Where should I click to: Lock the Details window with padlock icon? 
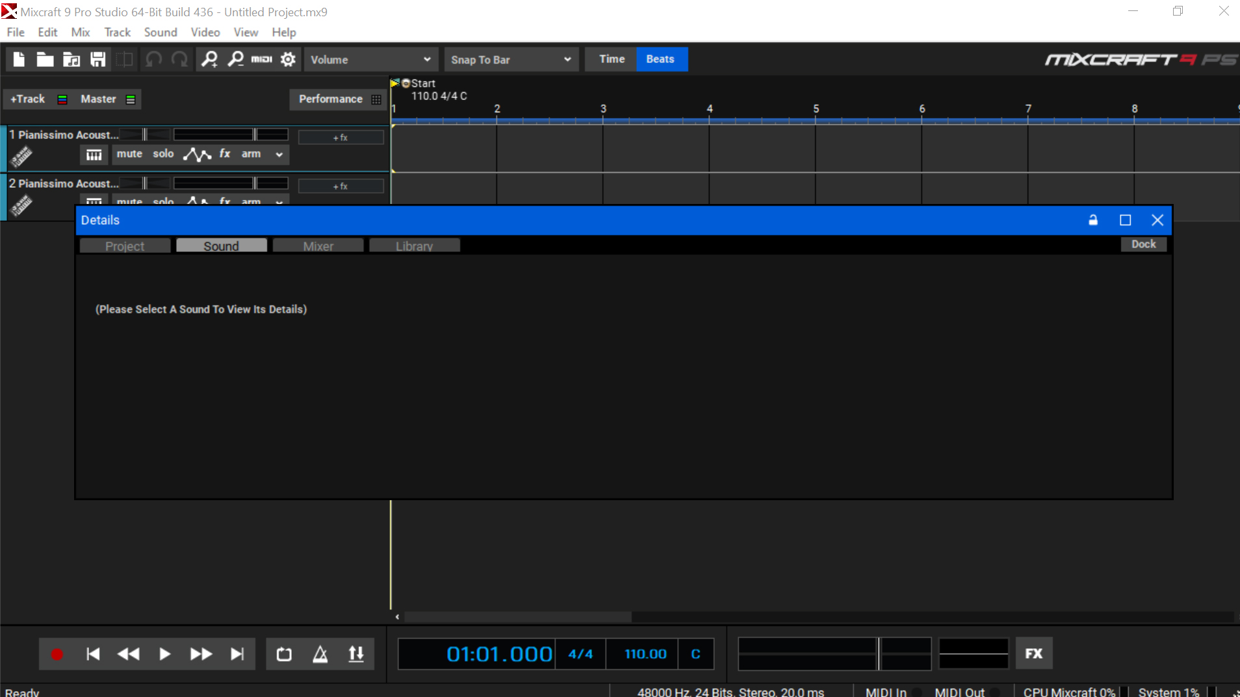1093,220
